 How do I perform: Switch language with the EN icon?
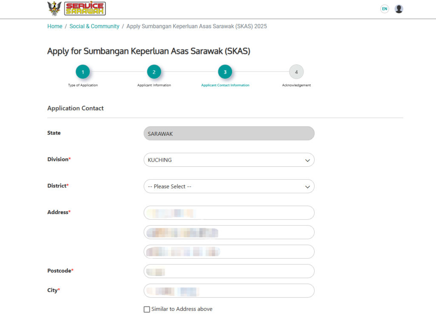pyautogui.click(x=384, y=9)
